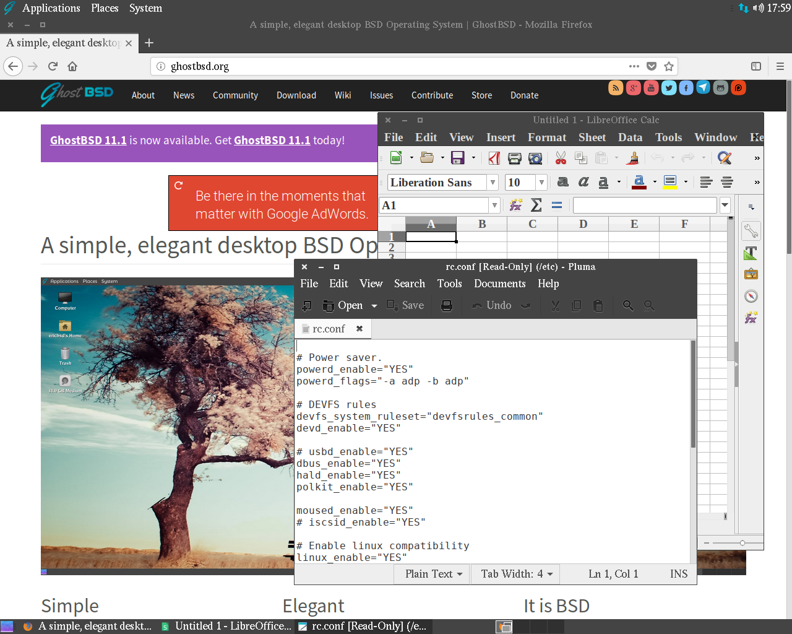This screenshot has width=792, height=634.
Task: Expand the font size 10 dropdown
Action: click(x=541, y=183)
